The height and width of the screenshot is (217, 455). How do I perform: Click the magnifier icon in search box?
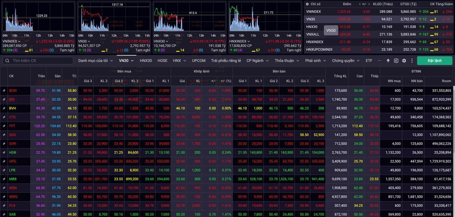pos(7,61)
